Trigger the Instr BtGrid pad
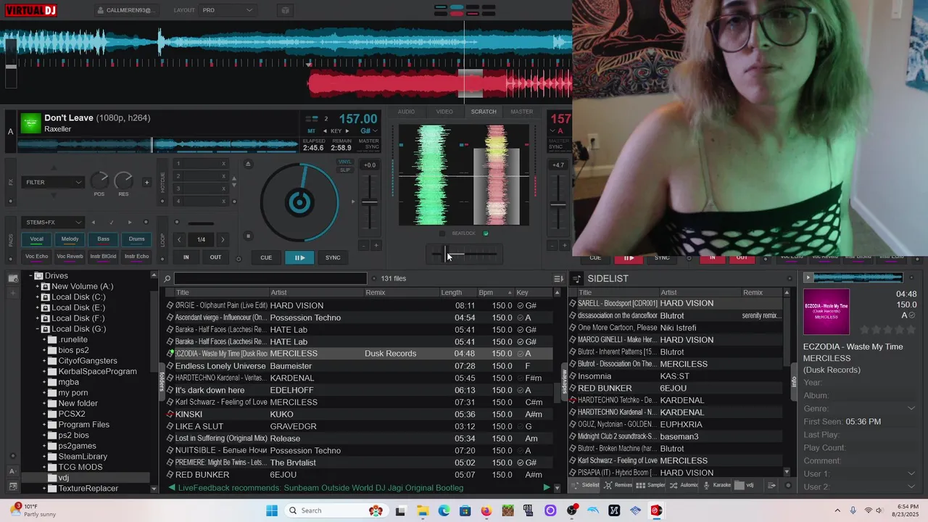 click(104, 256)
